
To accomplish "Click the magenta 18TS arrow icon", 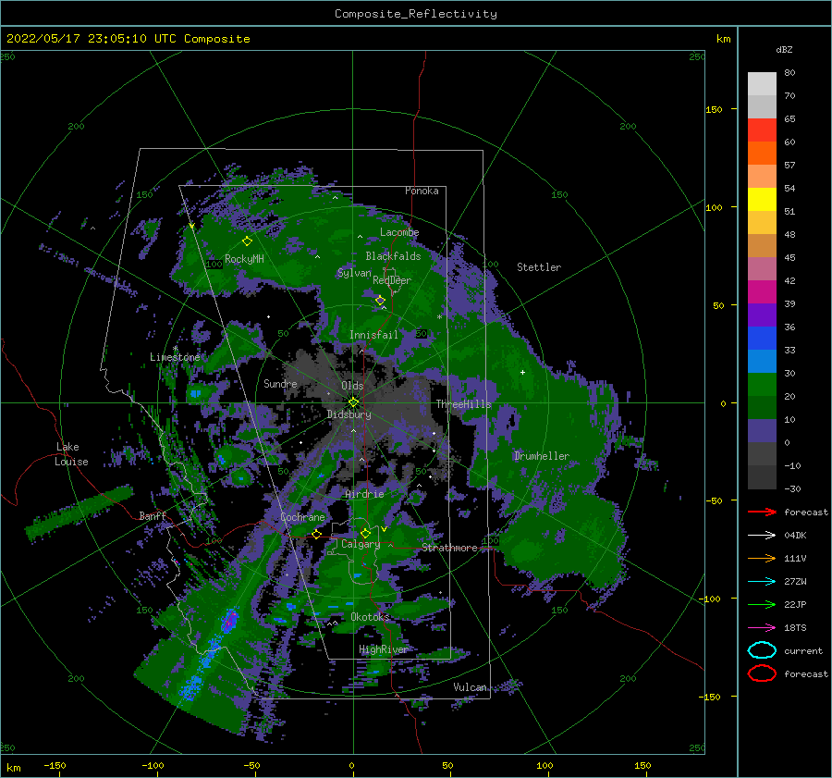I will (762, 628).
